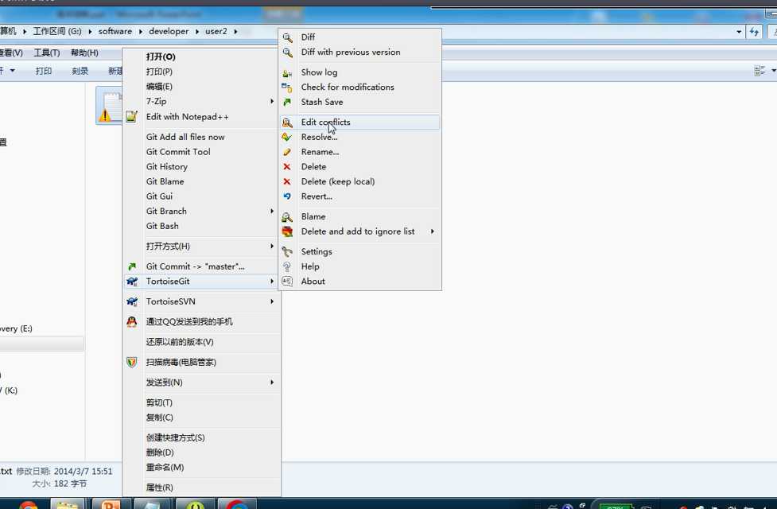
Task: Choose 剪切(T) in context menu
Action: [159, 403]
